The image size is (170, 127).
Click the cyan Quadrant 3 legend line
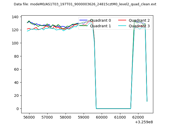(122, 26)
